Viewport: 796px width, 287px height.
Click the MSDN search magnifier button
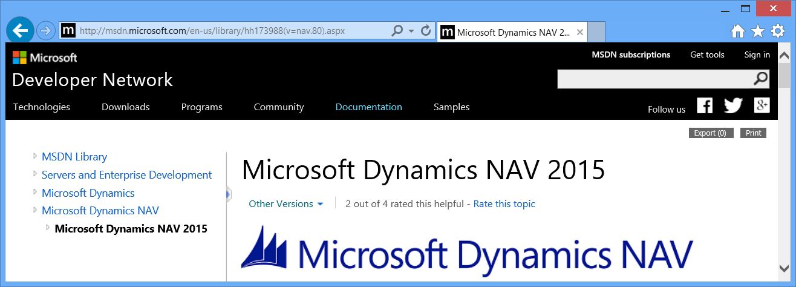click(x=761, y=79)
